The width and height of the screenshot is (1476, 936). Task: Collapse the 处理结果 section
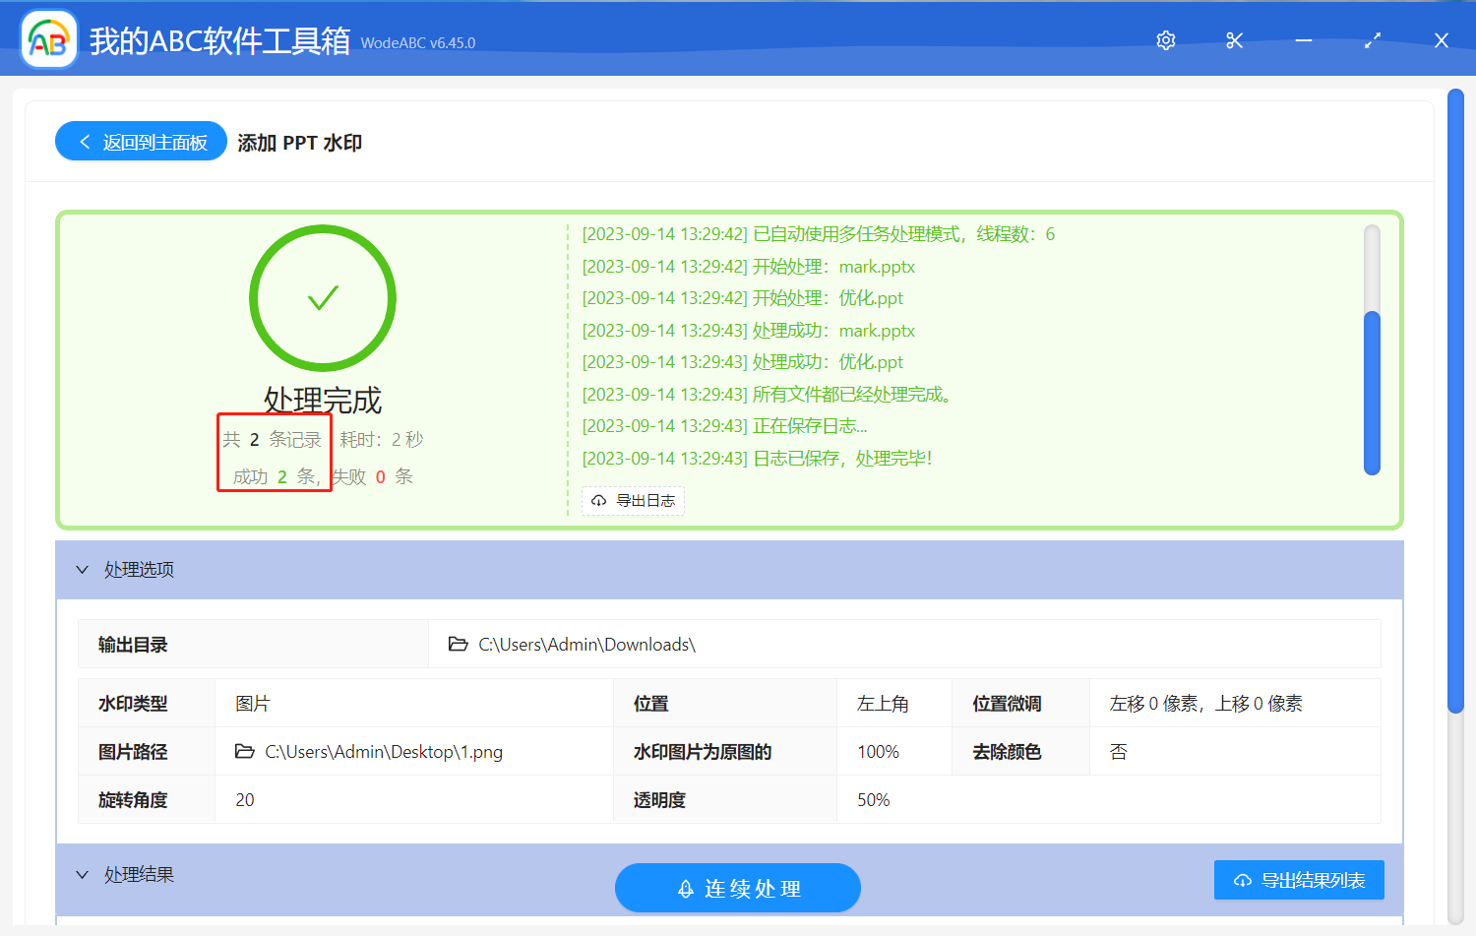pos(83,874)
